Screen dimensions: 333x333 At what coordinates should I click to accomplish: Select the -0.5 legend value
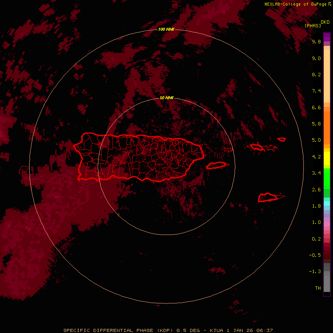click(x=315, y=255)
